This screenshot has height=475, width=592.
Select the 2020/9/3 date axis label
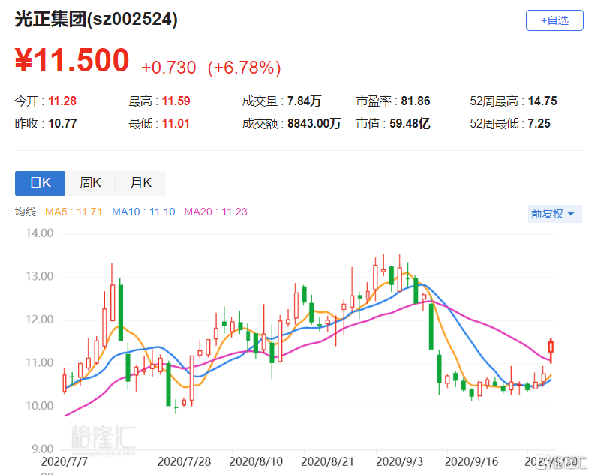pos(399,461)
